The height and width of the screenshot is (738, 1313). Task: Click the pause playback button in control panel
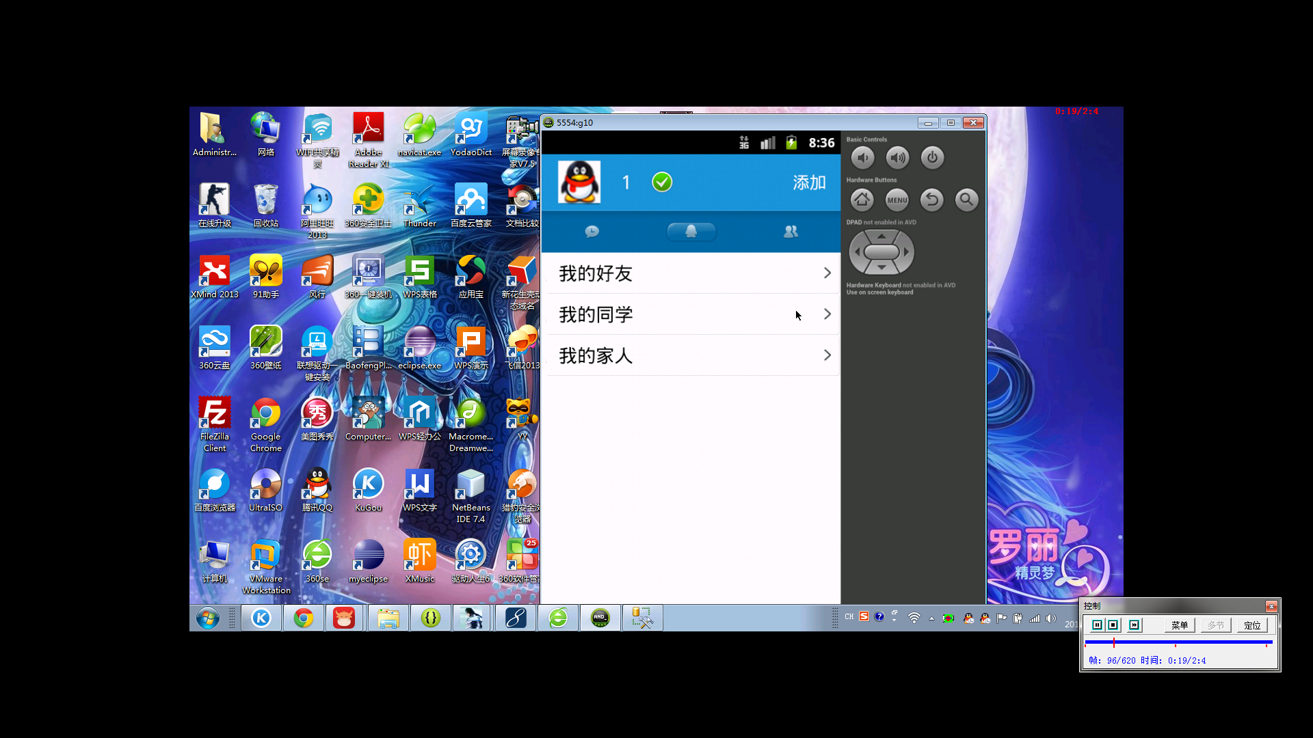tap(1097, 625)
